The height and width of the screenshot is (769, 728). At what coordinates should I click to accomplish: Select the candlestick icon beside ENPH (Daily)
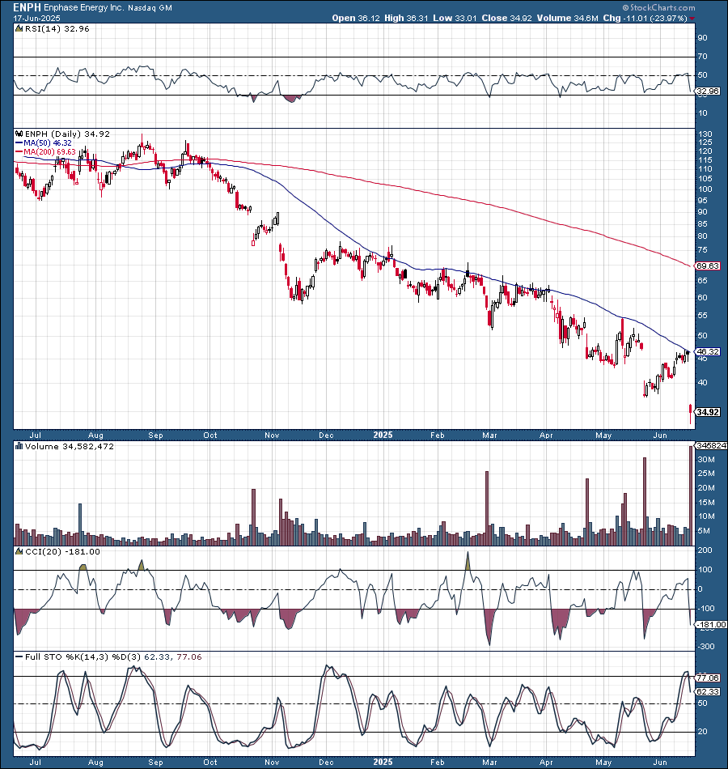click(19, 134)
